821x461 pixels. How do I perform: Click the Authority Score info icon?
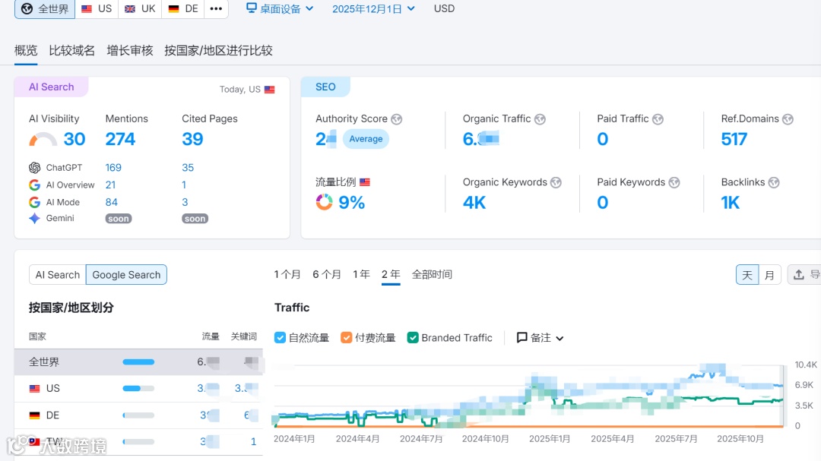click(396, 119)
